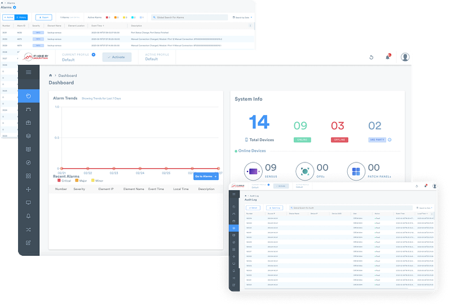Click Export button in Alarms window
451x307 pixels.
click(x=44, y=17)
